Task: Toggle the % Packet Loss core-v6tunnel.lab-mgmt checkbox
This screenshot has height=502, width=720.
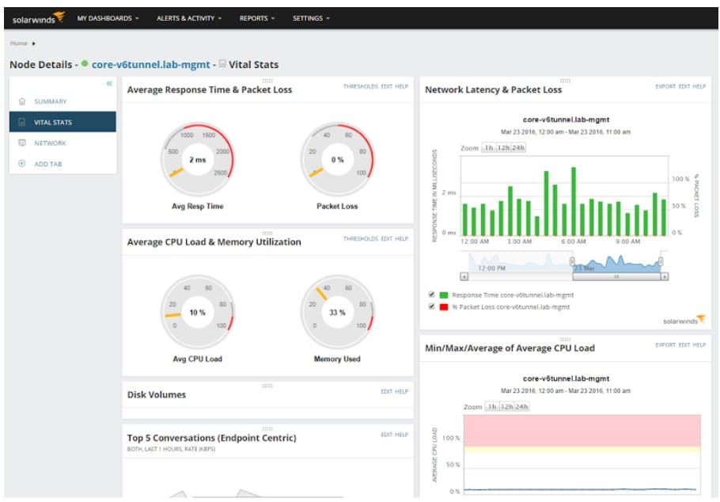Action: pos(432,306)
